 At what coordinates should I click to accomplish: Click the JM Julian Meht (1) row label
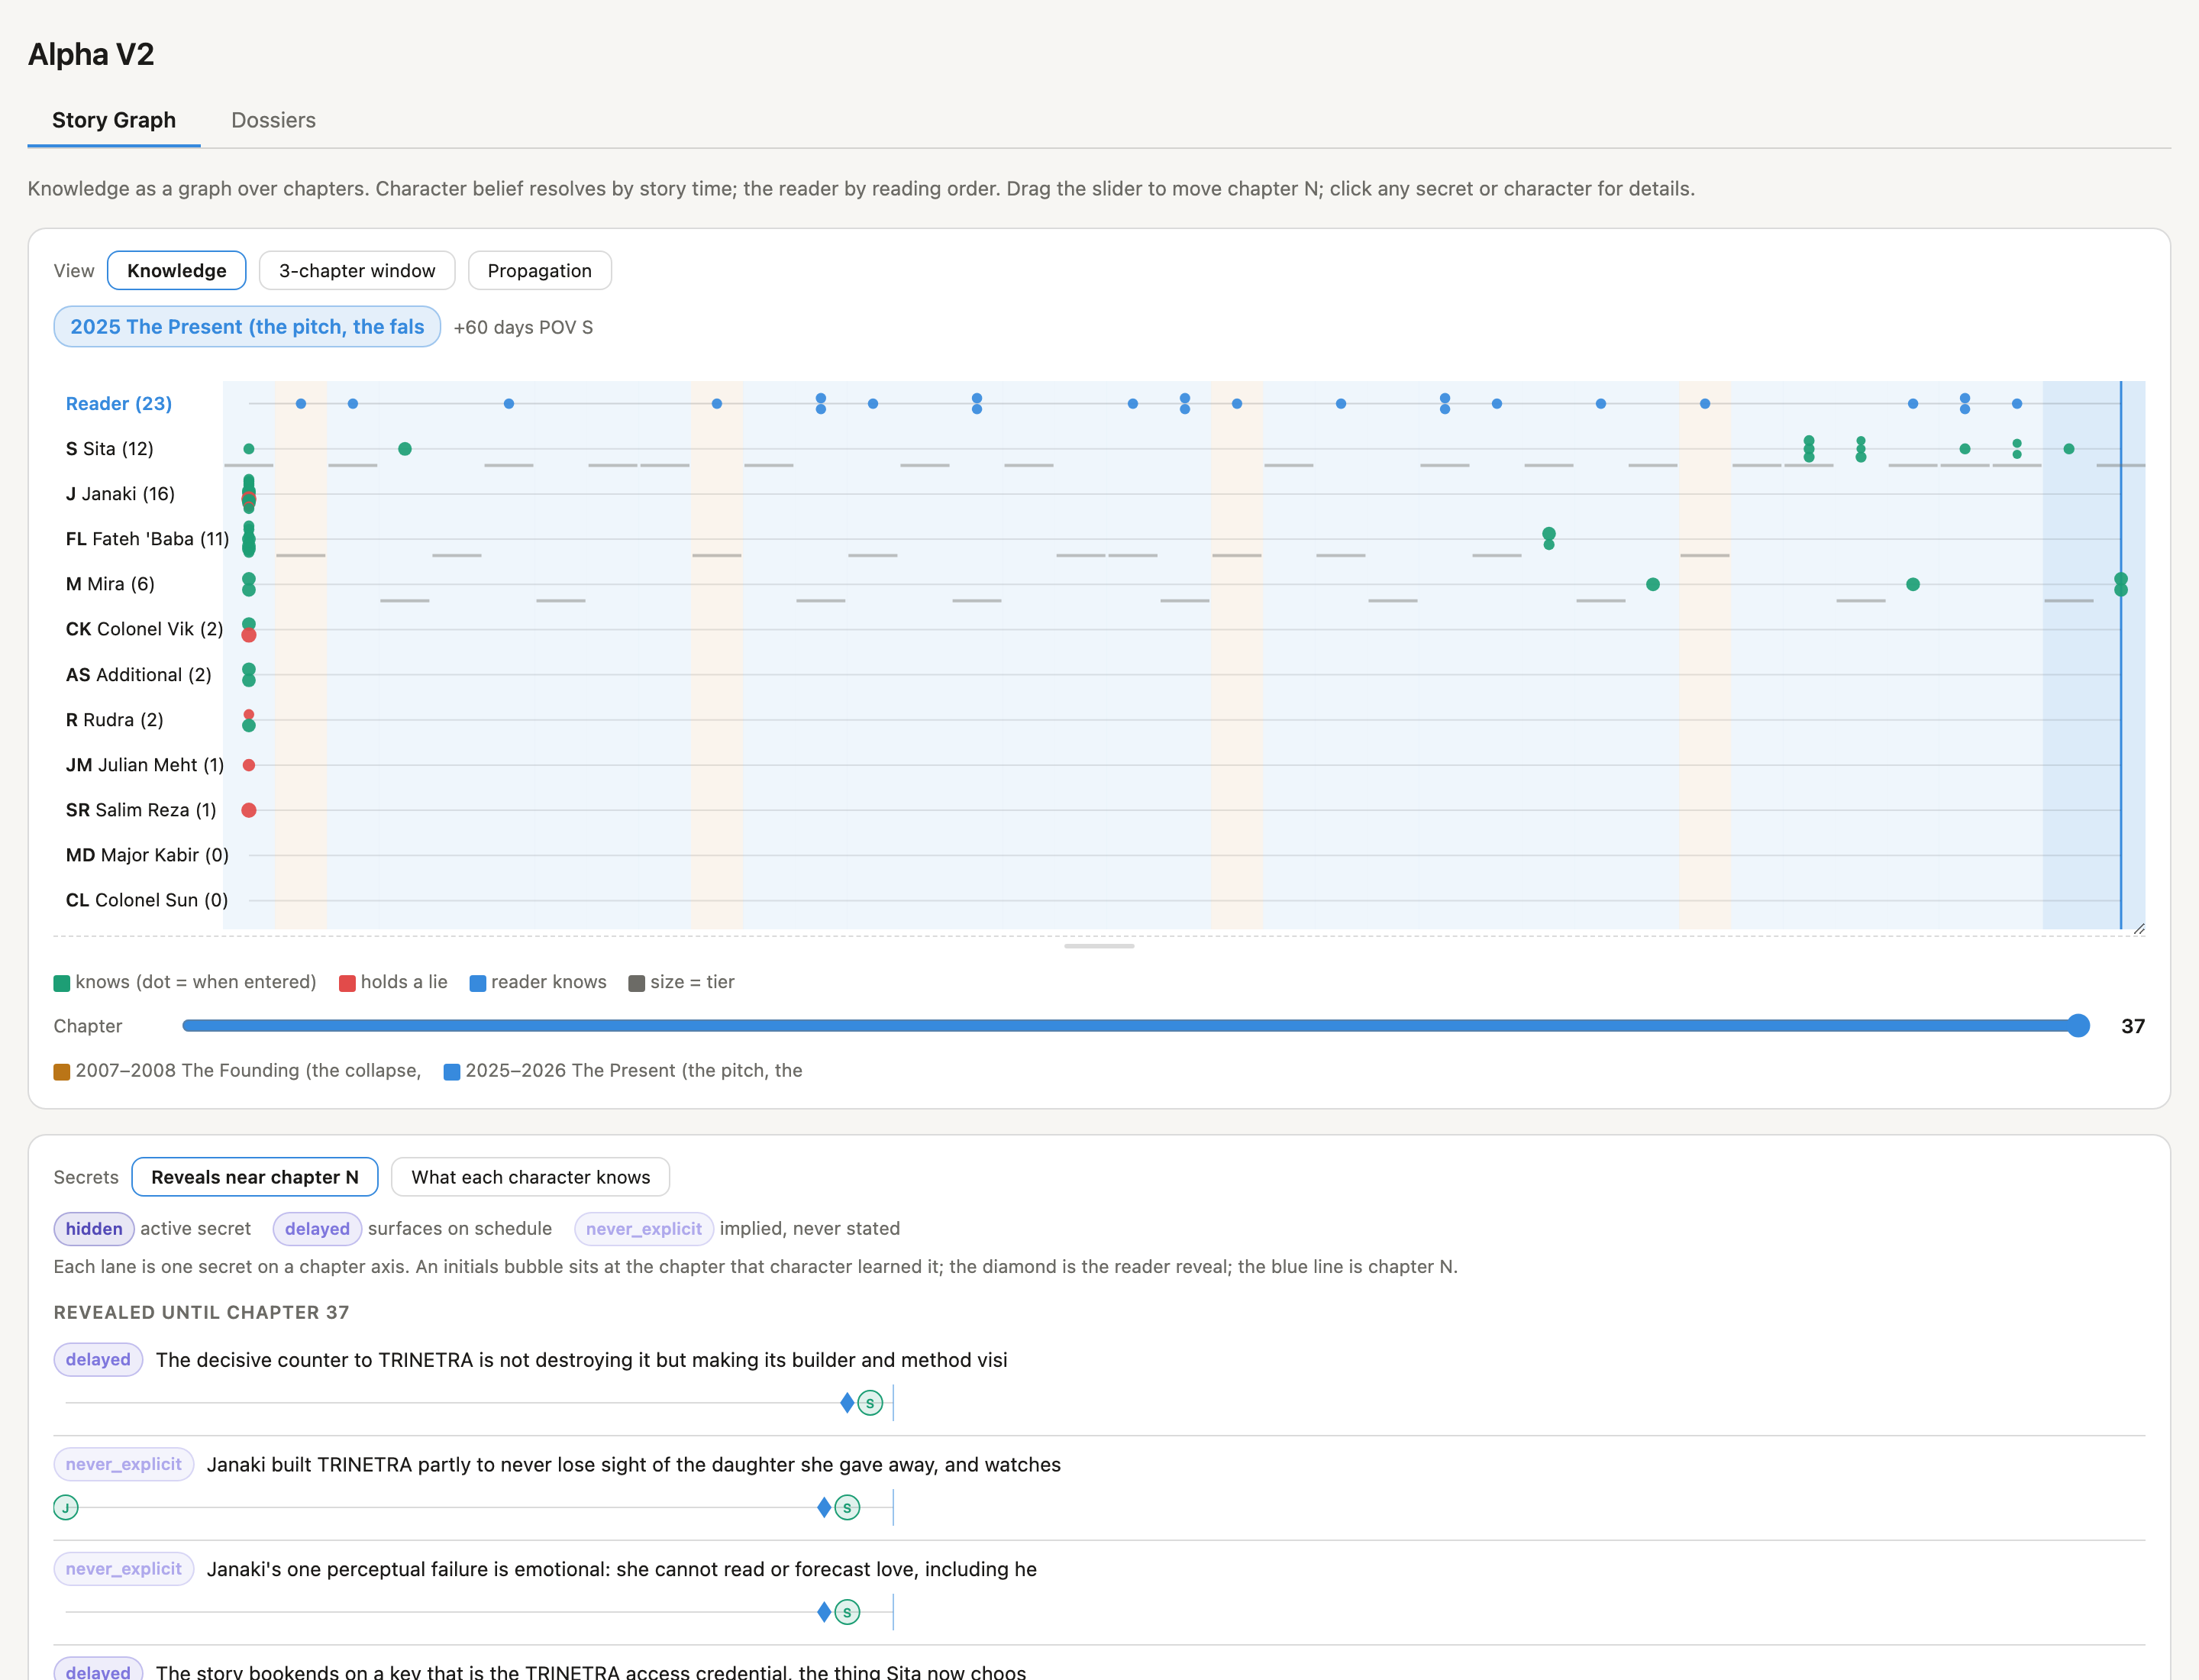(x=145, y=765)
